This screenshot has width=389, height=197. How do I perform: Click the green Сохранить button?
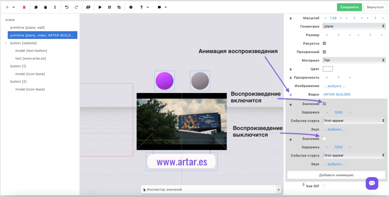click(349, 7)
